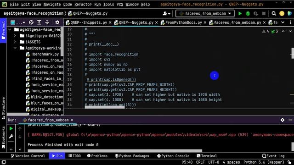Open the Bookmarks tool window
The height and width of the screenshot is (165, 294).
tap(3, 137)
